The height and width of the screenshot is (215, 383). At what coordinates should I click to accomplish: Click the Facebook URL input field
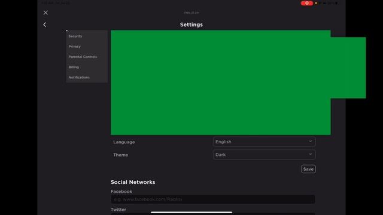(x=213, y=199)
